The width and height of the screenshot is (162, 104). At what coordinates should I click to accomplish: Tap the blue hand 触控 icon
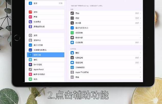point(72,53)
